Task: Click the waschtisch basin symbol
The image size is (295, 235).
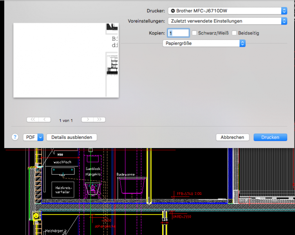Action: tap(63, 171)
